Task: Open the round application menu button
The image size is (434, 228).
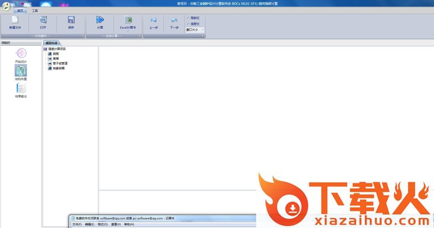Action: pyautogui.click(x=6, y=6)
